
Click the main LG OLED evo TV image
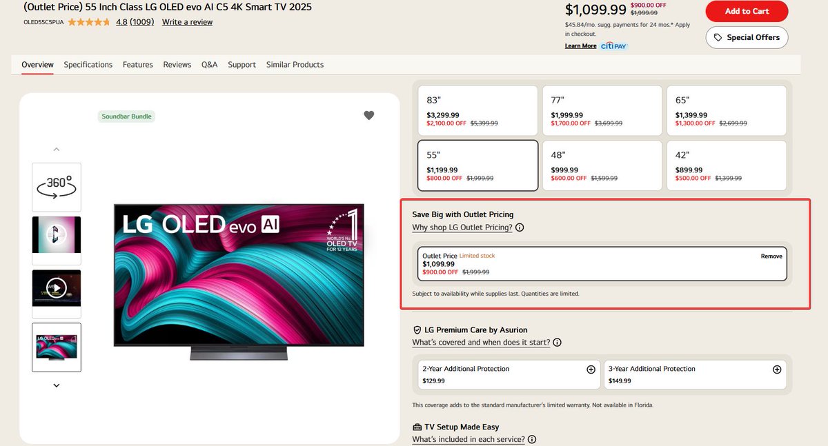(239, 281)
